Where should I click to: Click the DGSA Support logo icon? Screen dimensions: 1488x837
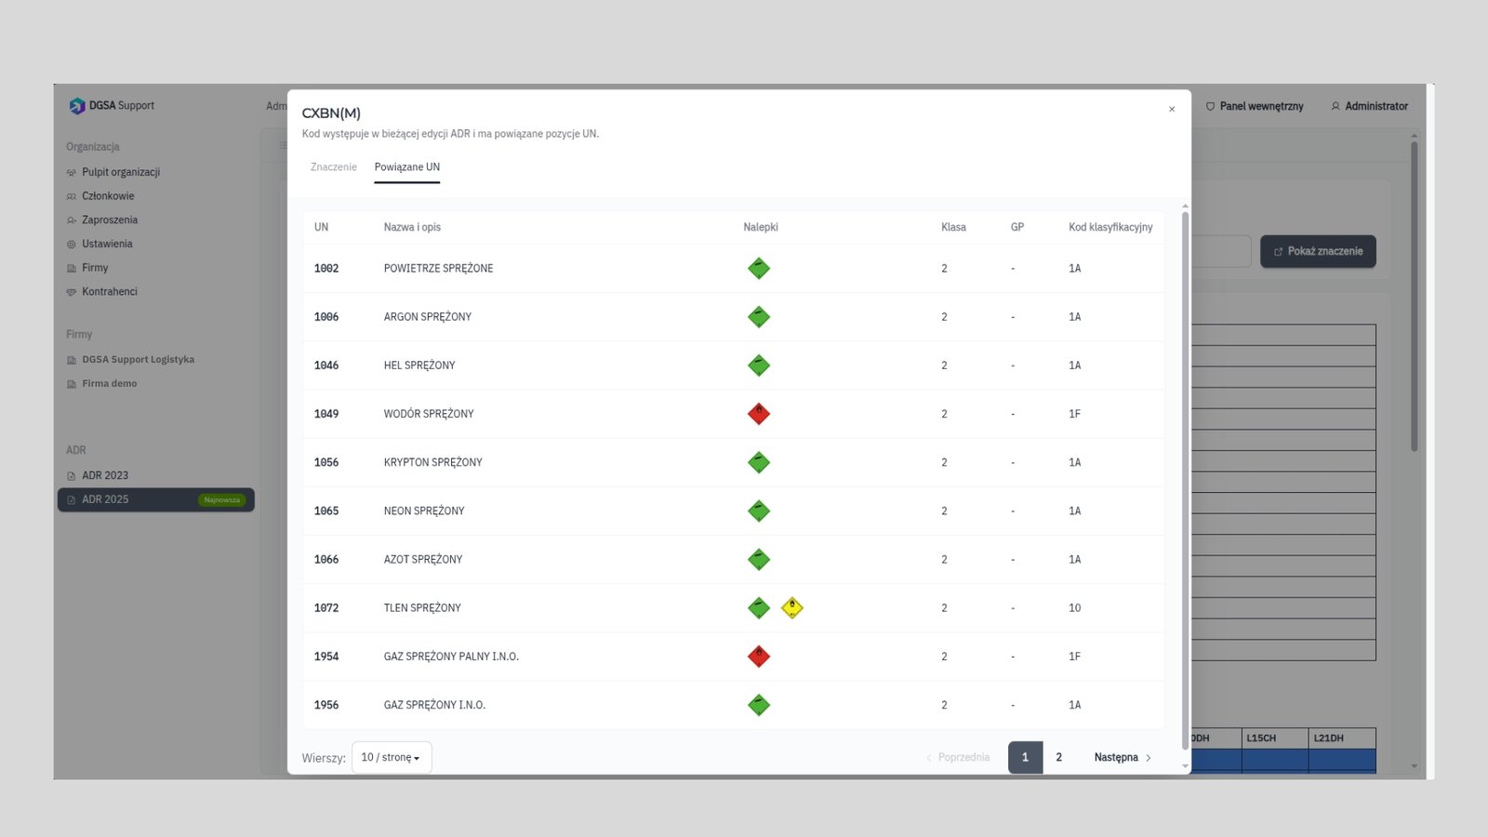[x=77, y=106]
